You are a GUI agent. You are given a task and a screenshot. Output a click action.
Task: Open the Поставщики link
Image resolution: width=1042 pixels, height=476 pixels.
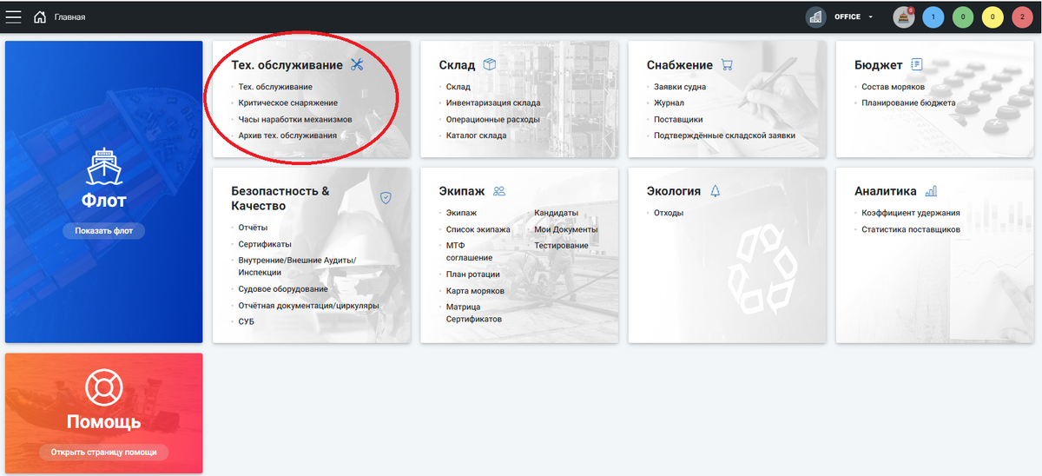click(x=678, y=119)
